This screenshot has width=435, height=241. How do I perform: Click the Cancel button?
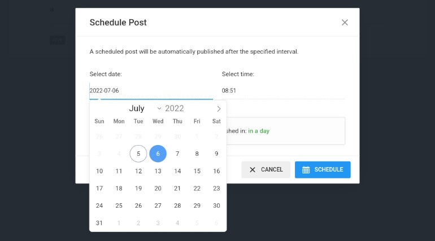pyautogui.click(x=266, y=169)
